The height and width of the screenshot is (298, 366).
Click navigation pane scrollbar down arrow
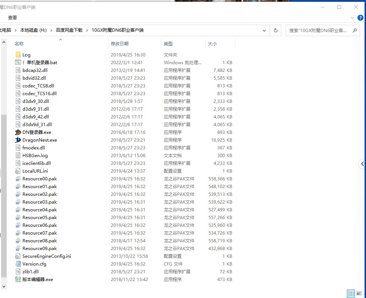click(x=4, y=286)
